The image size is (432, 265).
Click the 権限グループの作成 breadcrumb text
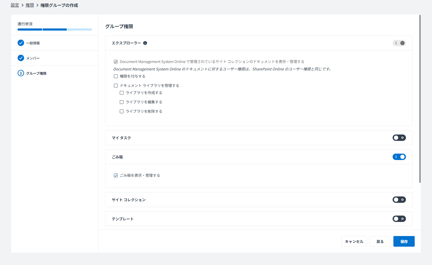click(x=59, y=5)
